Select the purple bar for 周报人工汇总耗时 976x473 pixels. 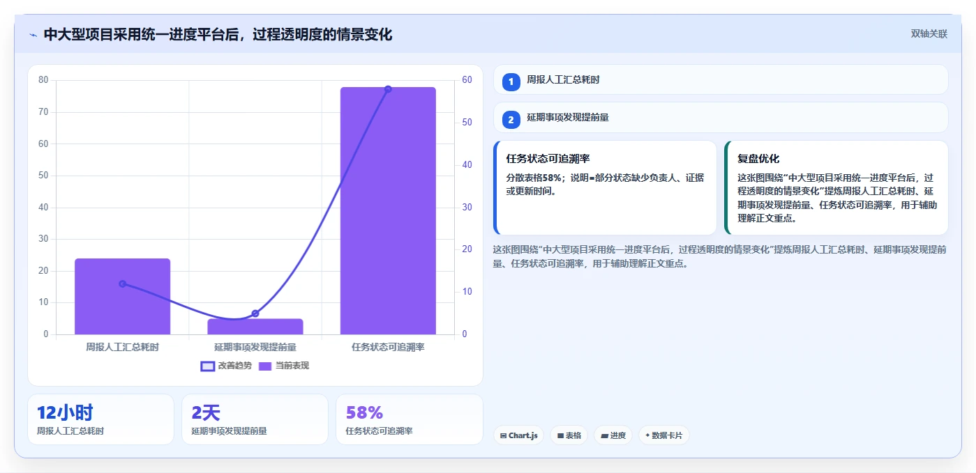(x=123, y=297)
